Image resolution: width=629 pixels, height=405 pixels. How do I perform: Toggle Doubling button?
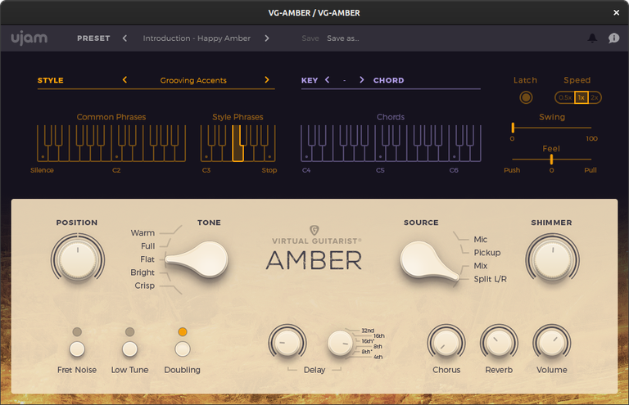click(x=183, y=349)
